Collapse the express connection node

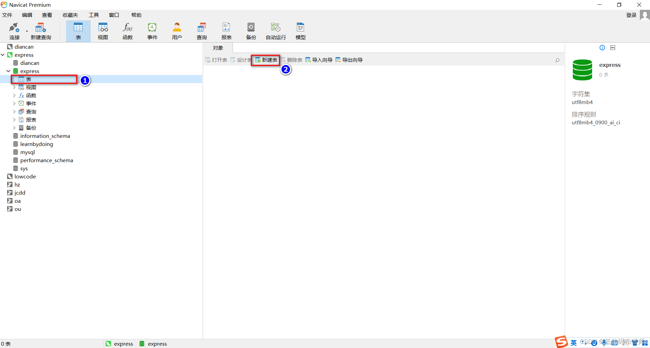(x=3, y=55)
